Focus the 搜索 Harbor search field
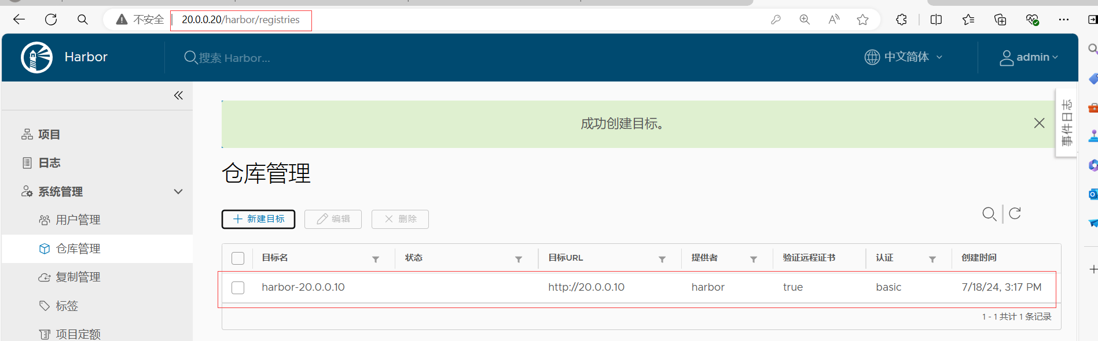This screenshot has width=1098, height=341. click(234, 58)
